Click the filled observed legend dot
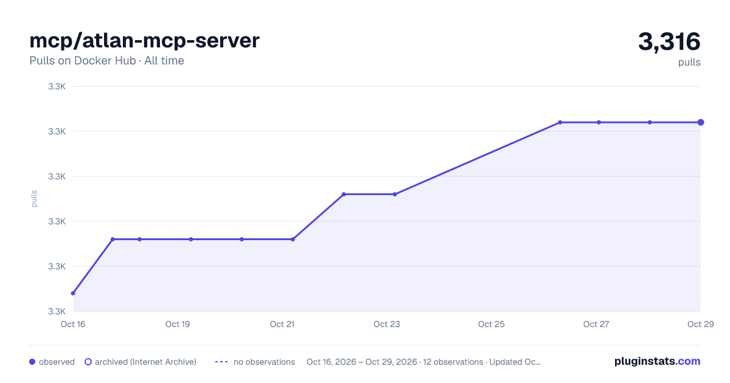The image size is (730, 383). point(32,362)
